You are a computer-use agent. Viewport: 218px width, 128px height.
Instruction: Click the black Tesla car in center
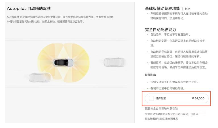tap(63, 62)
